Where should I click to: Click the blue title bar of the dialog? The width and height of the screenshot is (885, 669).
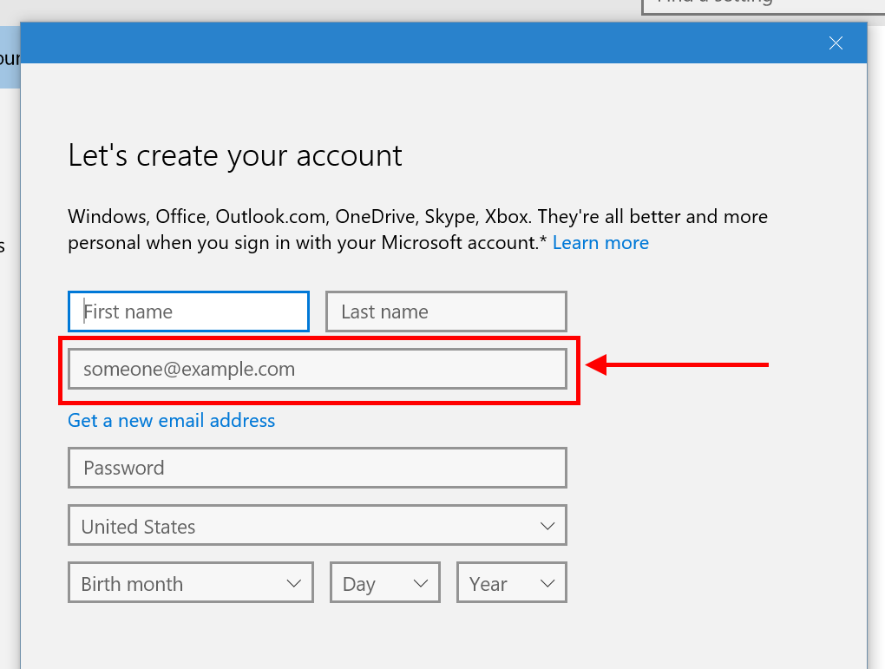click(x=417, y=43)
